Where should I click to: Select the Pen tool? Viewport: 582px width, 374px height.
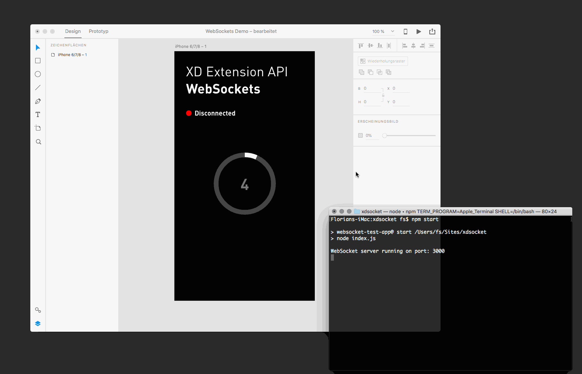(38, 101)
